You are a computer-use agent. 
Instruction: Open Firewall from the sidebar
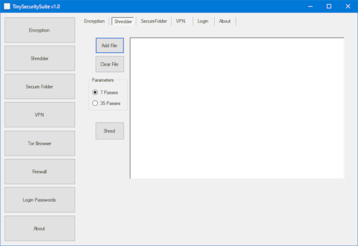click(x=40, y=171)
